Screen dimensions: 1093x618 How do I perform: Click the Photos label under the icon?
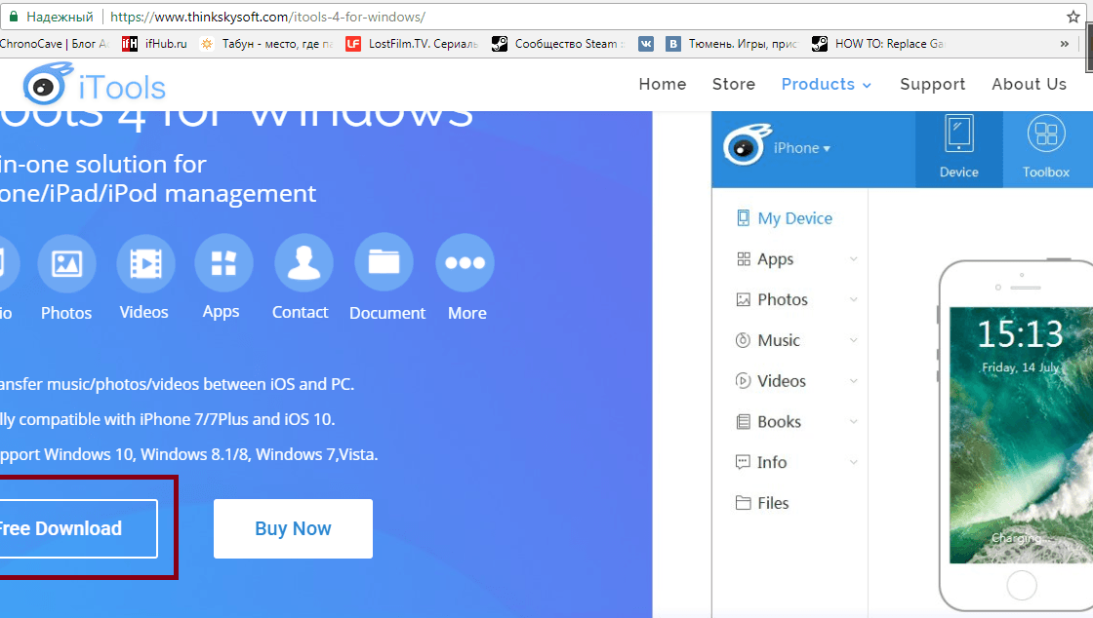pyautogui.click(x=66, y=313)
